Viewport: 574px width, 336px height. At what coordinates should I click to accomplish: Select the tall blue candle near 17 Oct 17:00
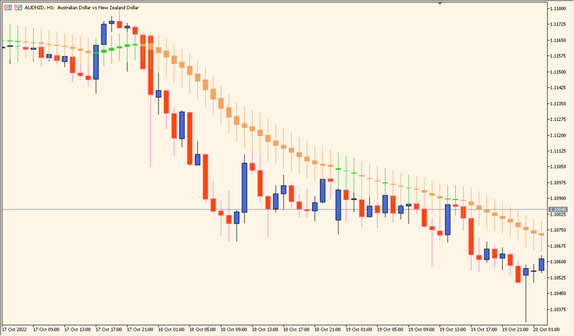(x=96, y=62)
